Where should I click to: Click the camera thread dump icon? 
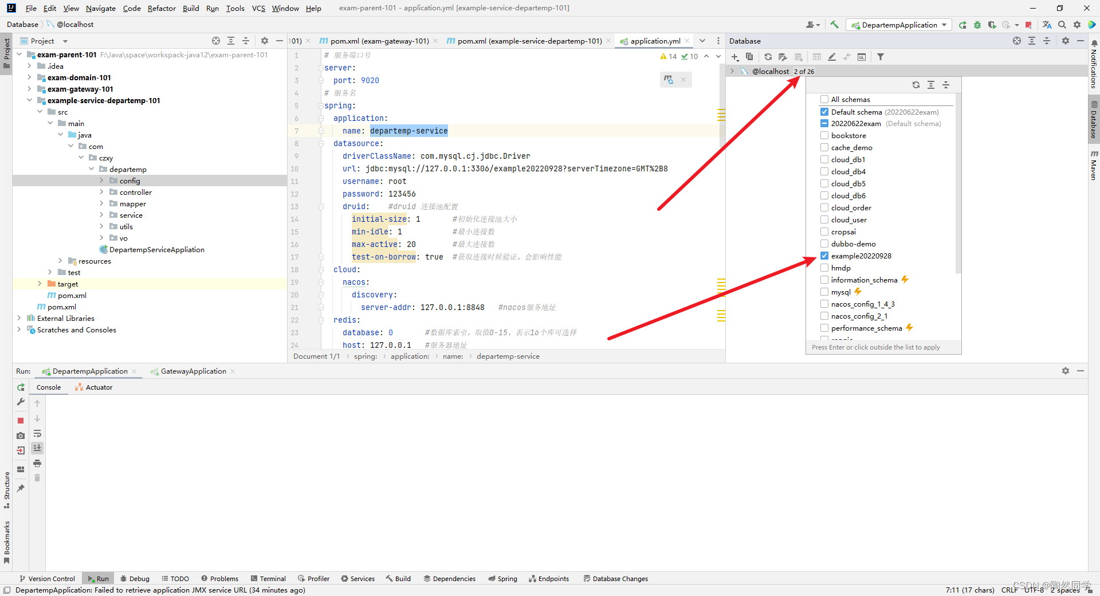pos(21,436)
